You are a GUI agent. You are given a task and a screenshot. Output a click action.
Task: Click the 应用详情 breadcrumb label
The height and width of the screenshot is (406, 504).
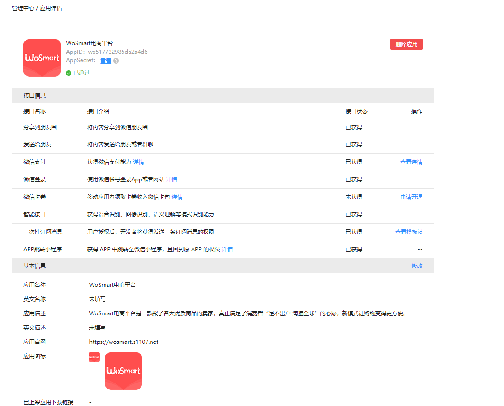point(52,8)
